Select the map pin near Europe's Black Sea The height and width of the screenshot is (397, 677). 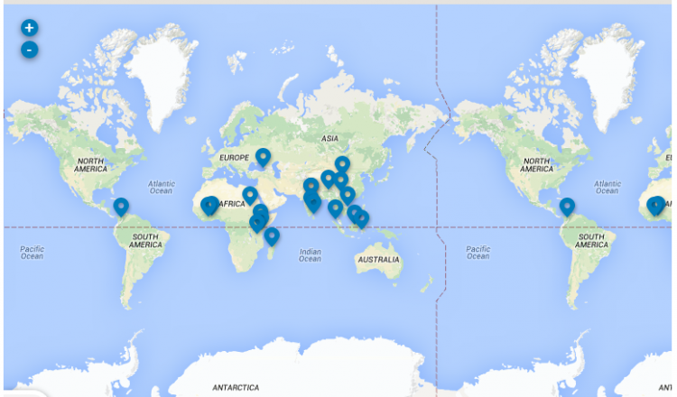[x=263, y=158]
